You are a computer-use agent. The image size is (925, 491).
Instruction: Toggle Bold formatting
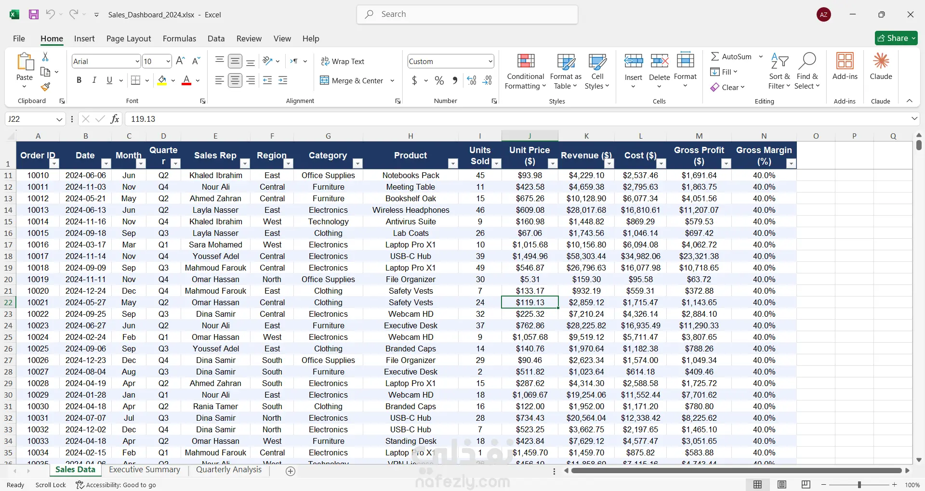(x=79, y=80)
